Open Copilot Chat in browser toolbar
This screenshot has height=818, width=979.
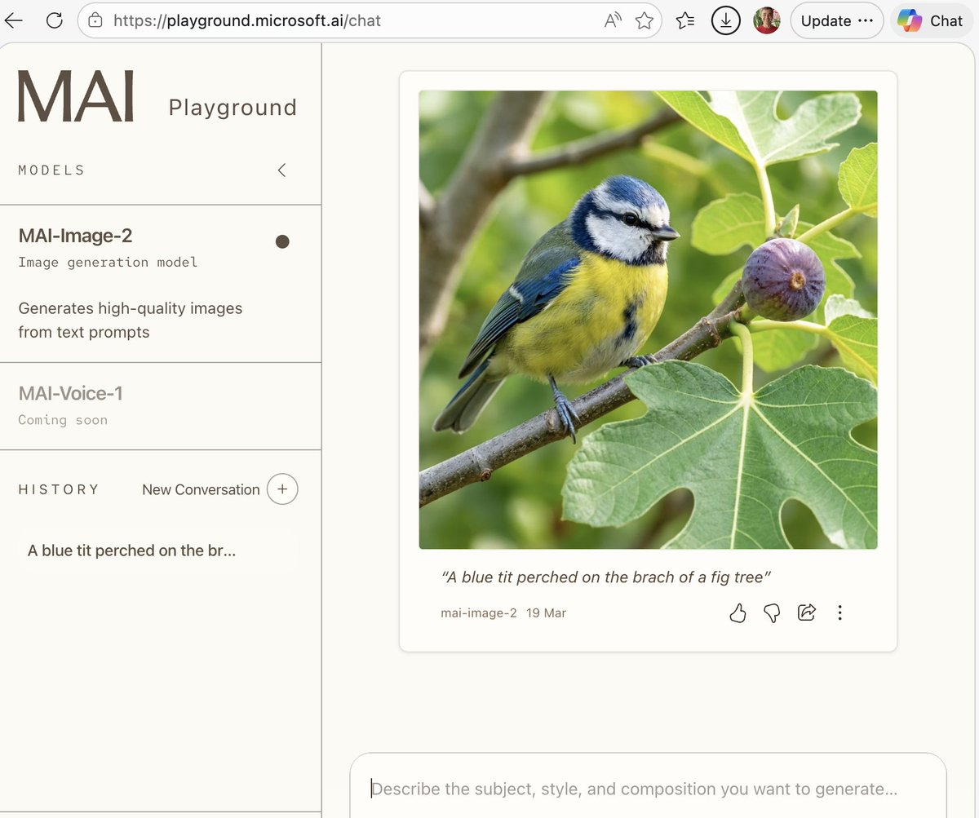point(931,21)
